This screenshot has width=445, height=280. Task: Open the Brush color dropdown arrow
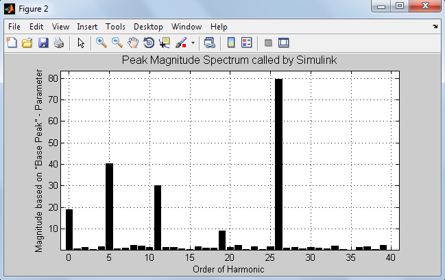coord(193,43)
